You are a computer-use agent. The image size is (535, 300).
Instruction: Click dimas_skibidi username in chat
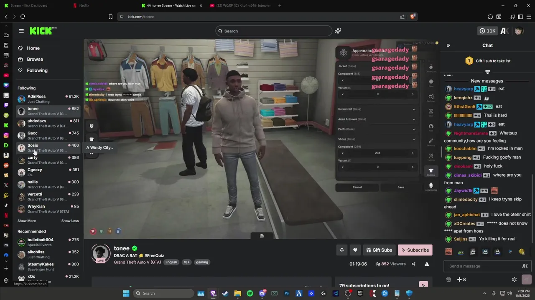(467, 175)
